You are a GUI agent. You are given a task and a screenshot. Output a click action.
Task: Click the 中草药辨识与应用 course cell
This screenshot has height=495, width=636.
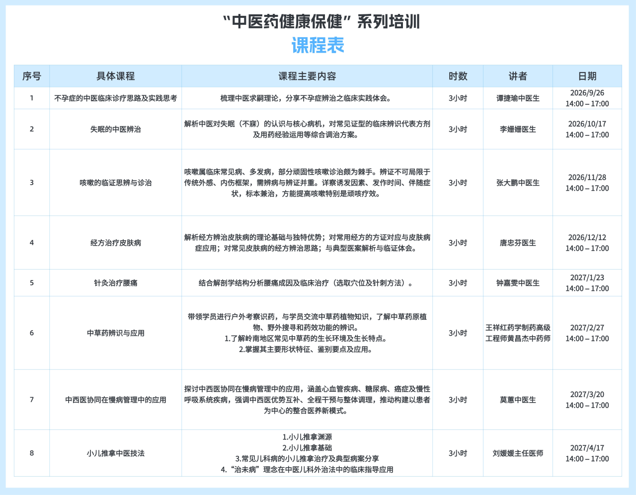115,333
